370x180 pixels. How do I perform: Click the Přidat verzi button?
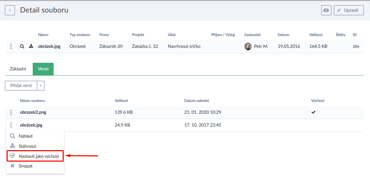[x=21, y=86]
